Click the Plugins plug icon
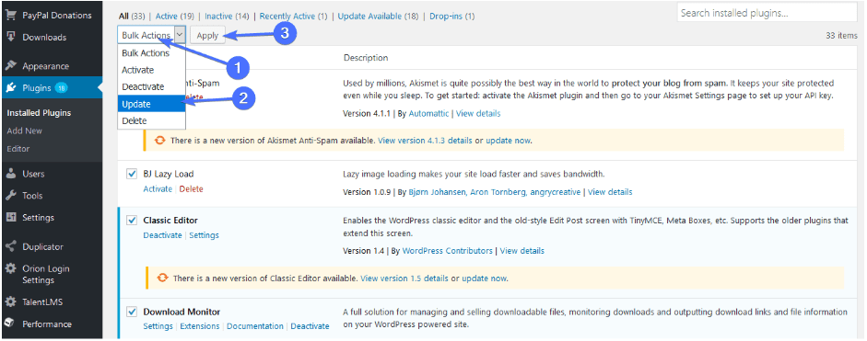 tap(10, 87)
